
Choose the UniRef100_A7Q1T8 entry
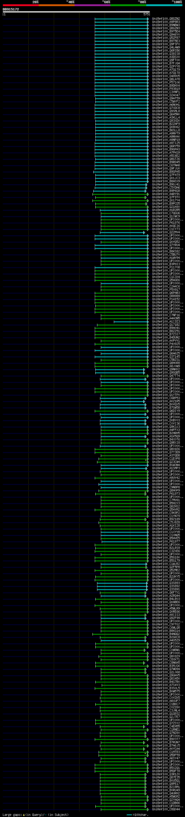pos(166,73)
